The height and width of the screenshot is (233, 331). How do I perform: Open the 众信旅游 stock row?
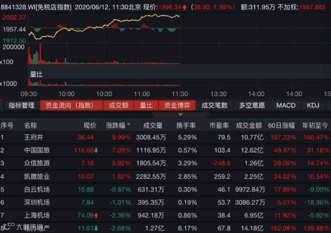coord(165,163)
